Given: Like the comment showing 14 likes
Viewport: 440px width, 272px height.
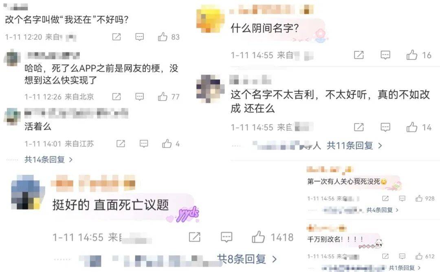Looking at the screenshot, I should [411, 127].
